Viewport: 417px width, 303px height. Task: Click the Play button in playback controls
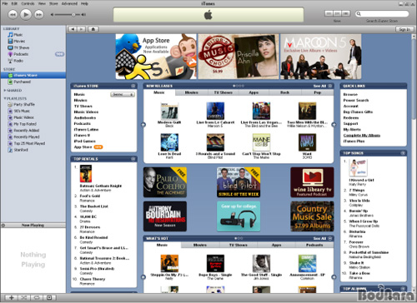click(x=26, y=14)
